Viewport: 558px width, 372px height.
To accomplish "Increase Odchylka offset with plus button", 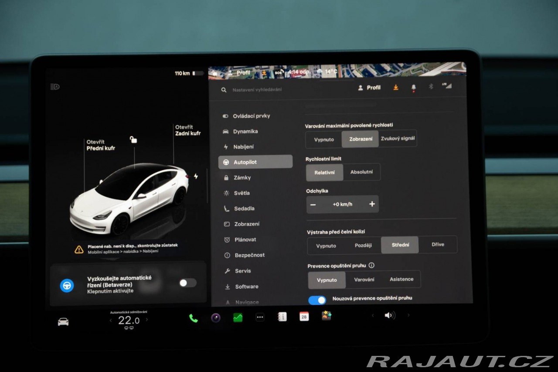I will coord(372,204).
